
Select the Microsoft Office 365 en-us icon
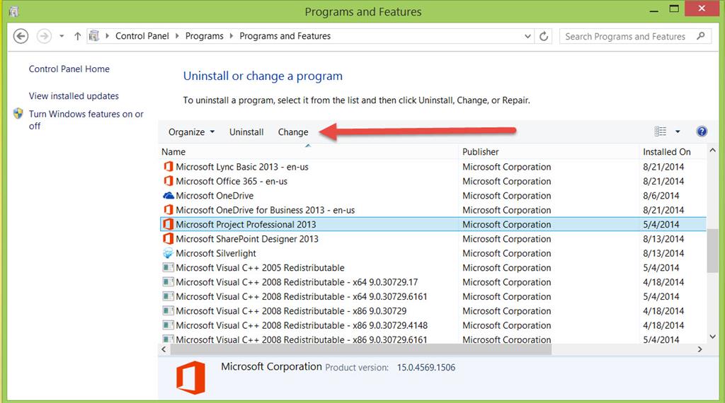click(x=169, y=181)
